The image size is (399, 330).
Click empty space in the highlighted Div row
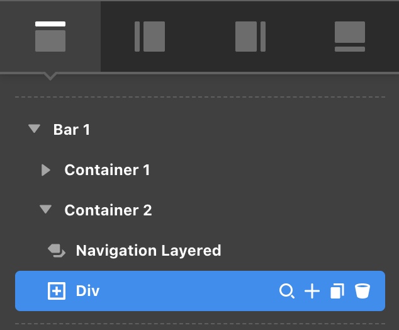pyautogui.click(x=189, y=291)
